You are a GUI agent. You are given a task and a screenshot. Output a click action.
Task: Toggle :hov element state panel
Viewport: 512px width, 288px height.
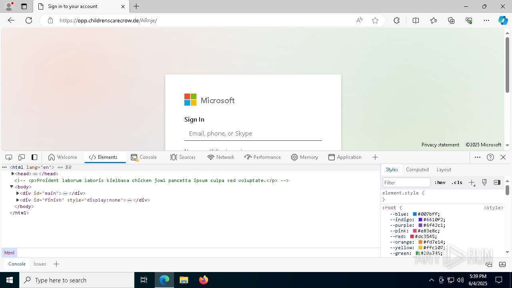tap(440, 182)
